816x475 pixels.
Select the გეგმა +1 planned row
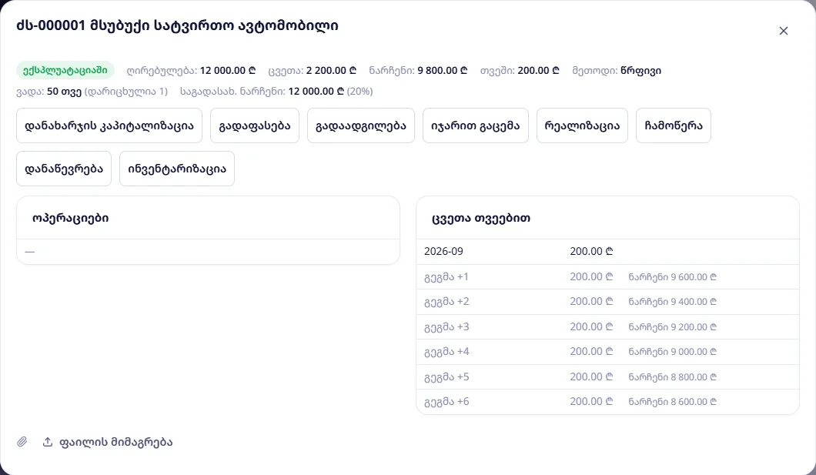coord(607,277)
